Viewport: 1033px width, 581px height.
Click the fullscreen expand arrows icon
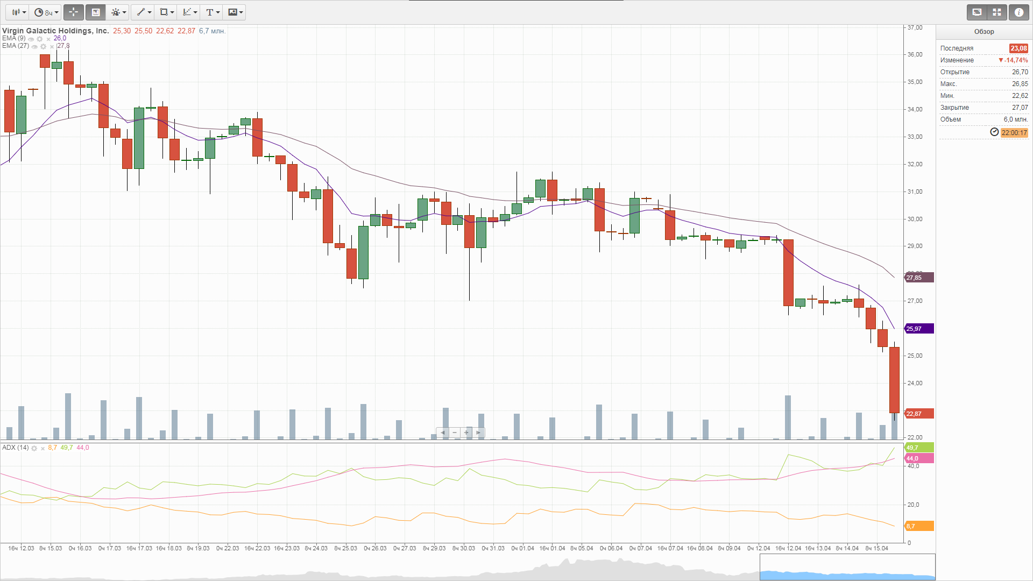pyautogui.click(x=997, y=12)
